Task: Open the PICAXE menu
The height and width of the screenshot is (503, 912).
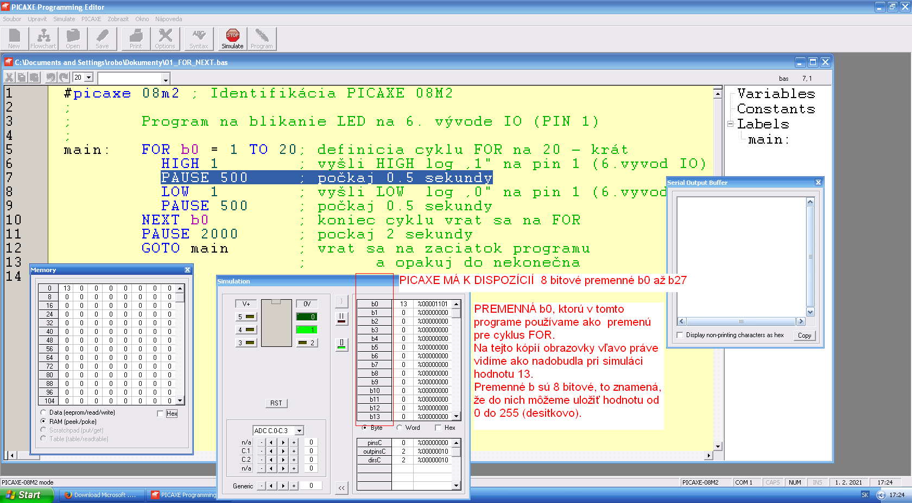Action: click(91, 19)
